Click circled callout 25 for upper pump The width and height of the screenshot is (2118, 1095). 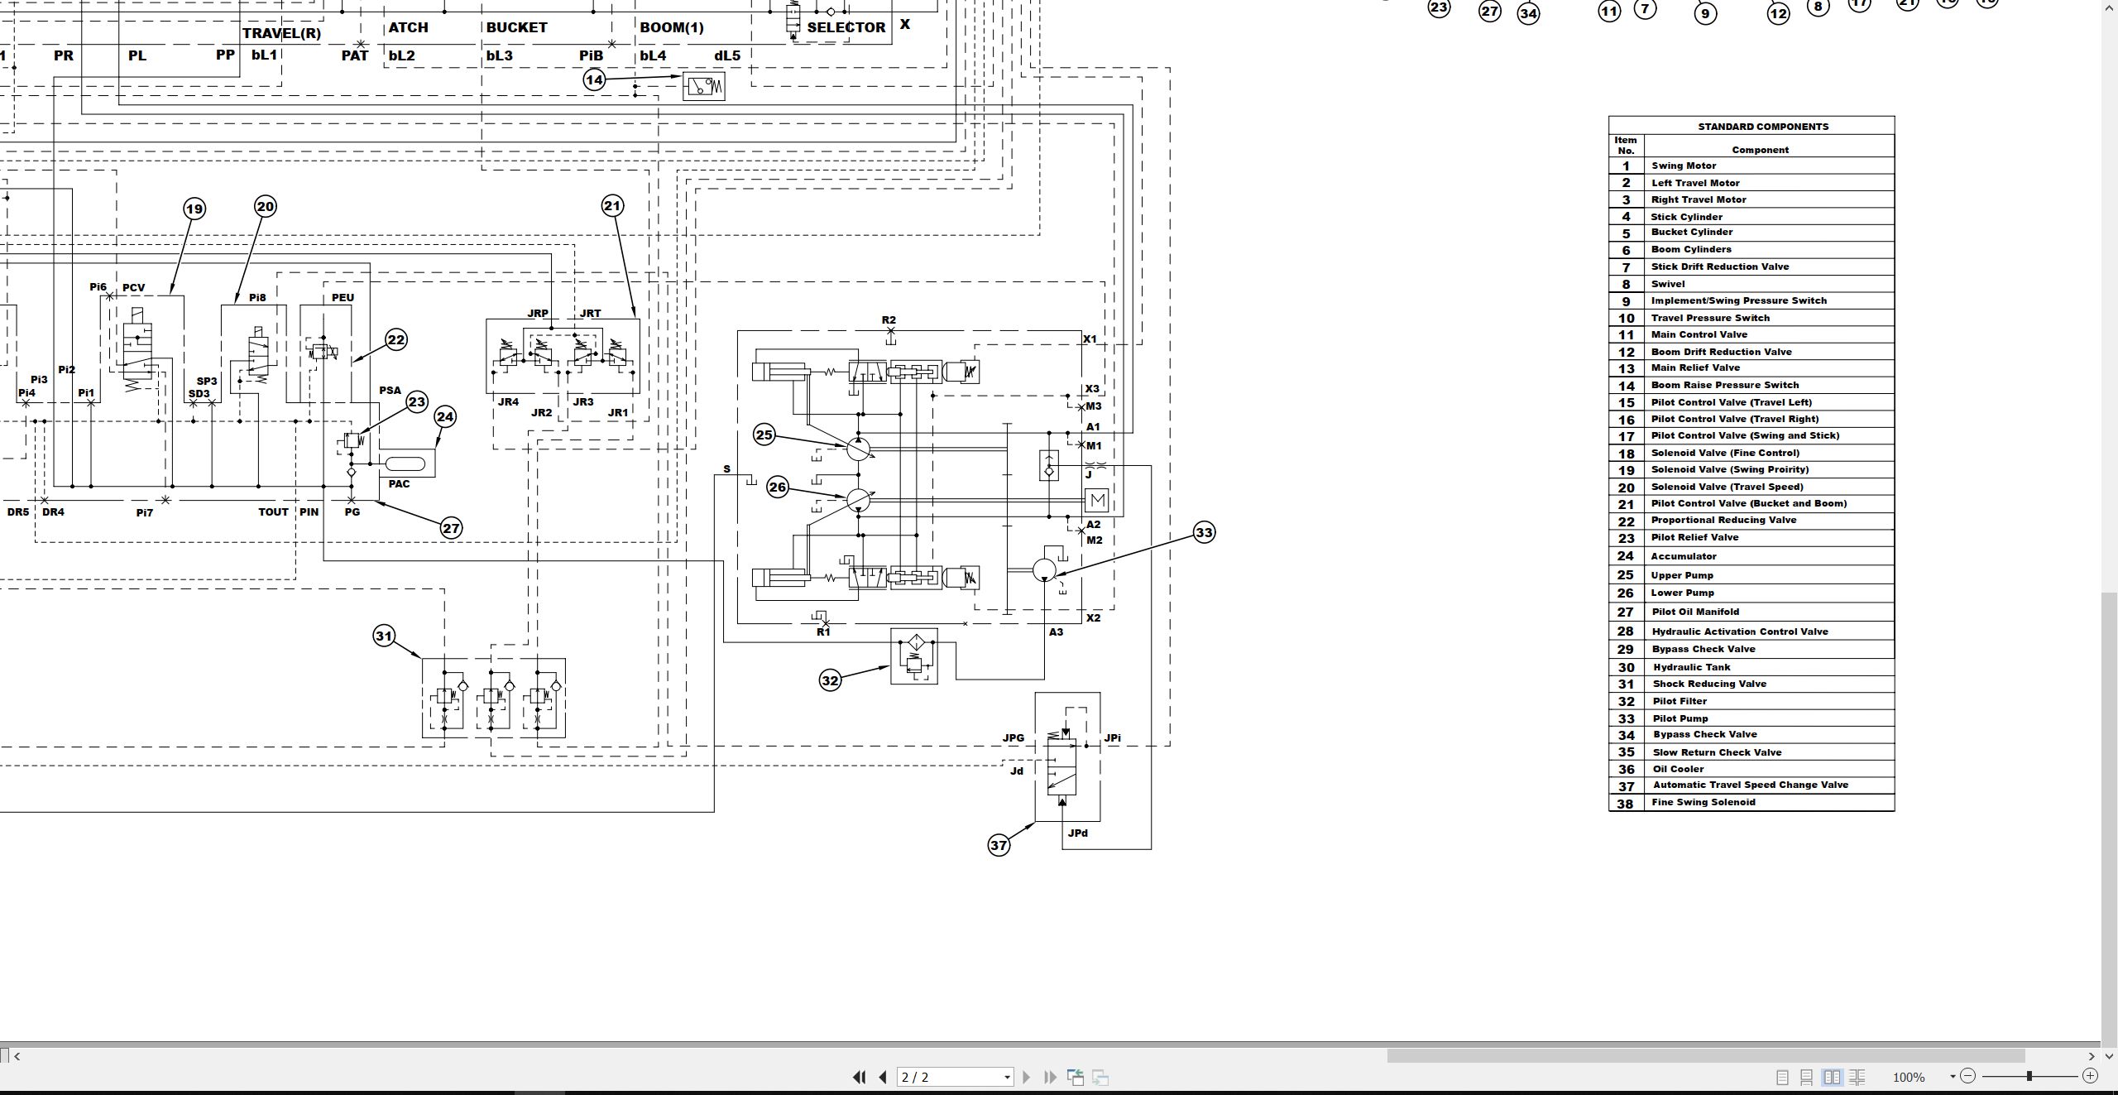764,435
